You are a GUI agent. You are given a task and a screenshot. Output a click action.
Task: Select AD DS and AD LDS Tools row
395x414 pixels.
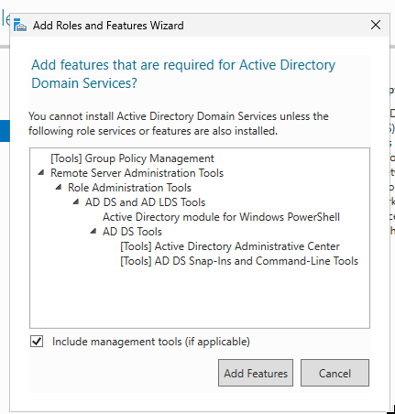click(x=145, y=202)
